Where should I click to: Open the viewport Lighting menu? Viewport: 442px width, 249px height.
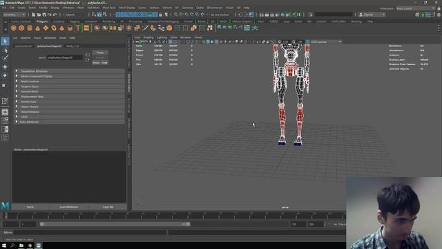[162, 37]
